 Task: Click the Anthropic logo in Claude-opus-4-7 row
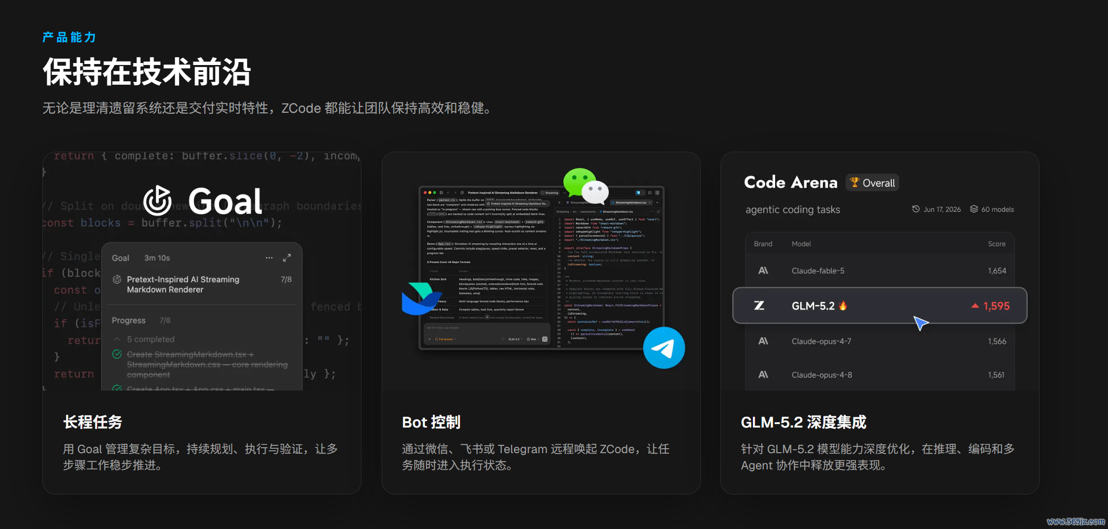pyautogui.click(x=763, y=341)
